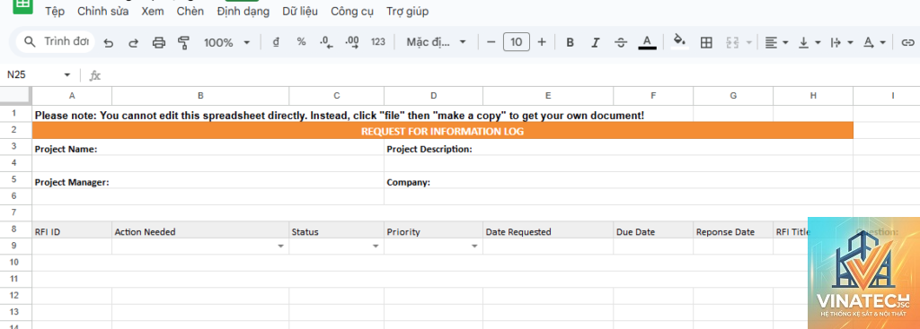Open the text color A button
The image size is (920, 329).
point(647,41)
